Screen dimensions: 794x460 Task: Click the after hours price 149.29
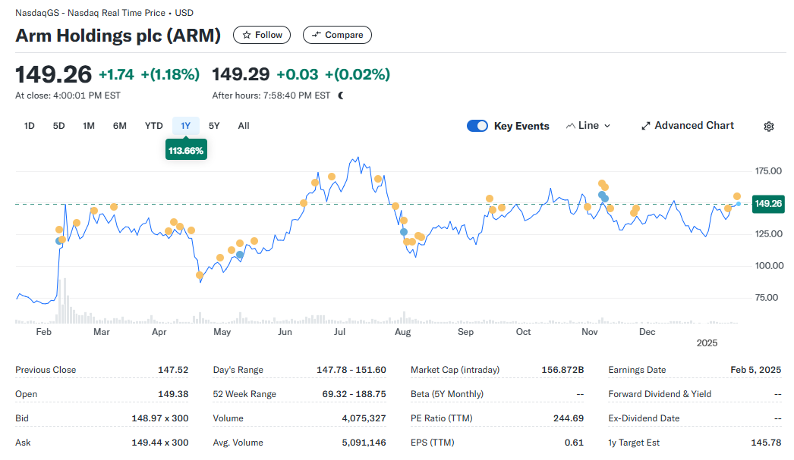(241, 75)
